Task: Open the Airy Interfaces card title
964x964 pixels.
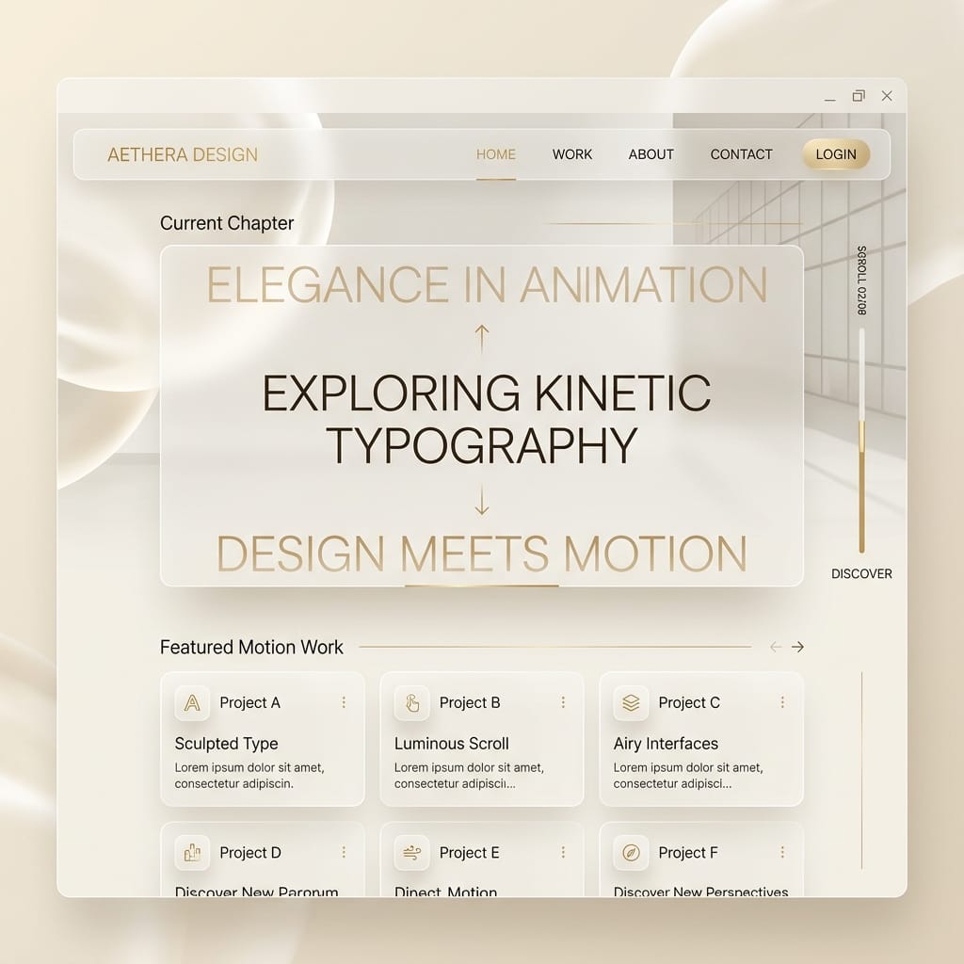Action: (x=666, y=744)
